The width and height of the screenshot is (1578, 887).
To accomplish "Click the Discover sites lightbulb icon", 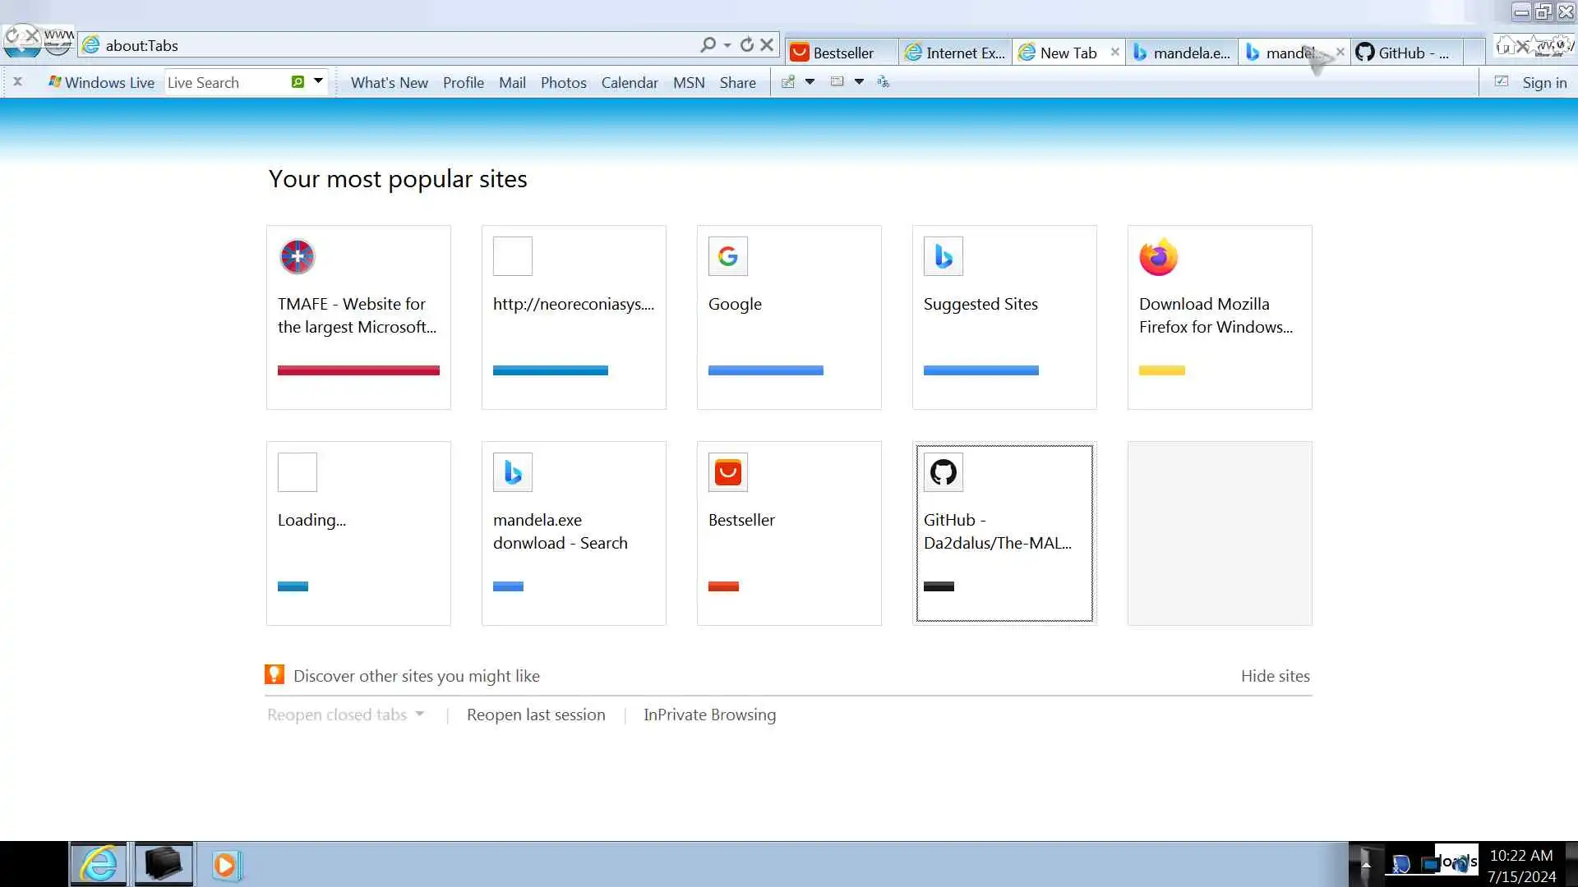I will click(x=275, y=675).
